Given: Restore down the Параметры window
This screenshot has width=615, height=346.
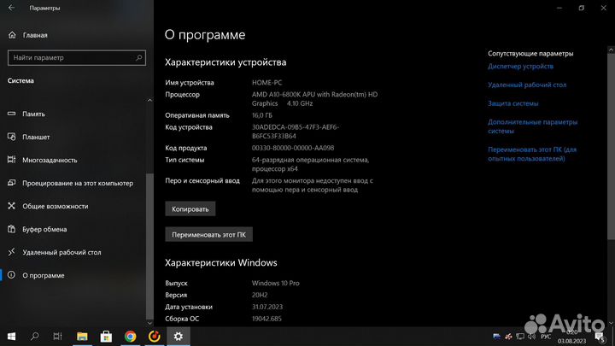Looking at the screenshot, I should 582,8.
